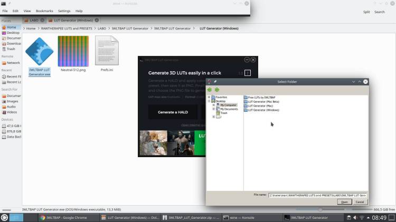
Task: Click the first movie still thumbnail in LUT Generator
Action: 154,142
